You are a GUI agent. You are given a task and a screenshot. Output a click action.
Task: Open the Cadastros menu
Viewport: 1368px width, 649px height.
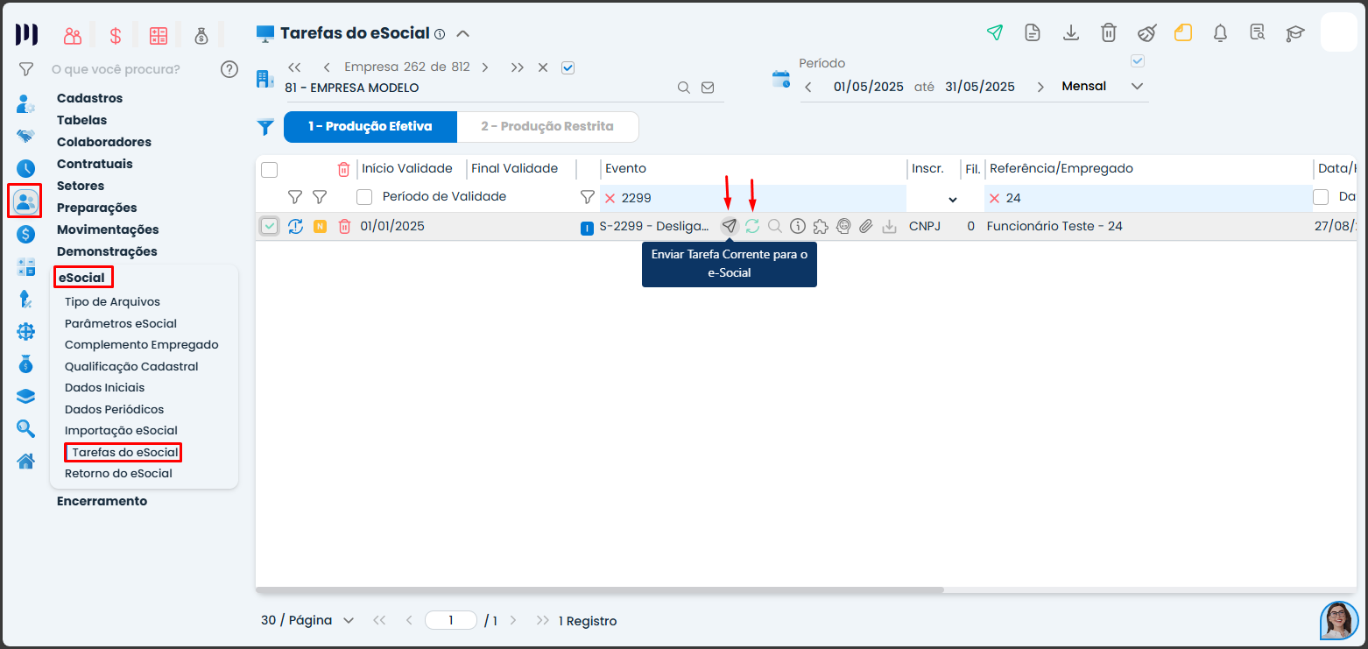[89, 98]
